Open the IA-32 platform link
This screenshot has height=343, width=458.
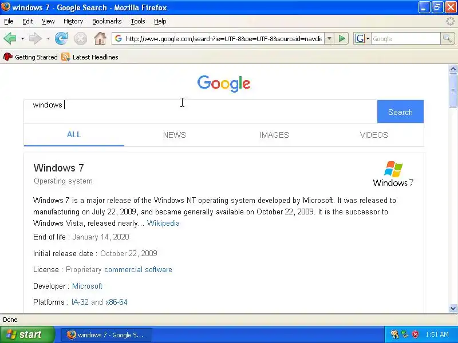[x=80, y=302]
